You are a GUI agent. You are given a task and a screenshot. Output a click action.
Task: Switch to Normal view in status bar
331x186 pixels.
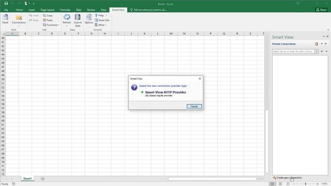pos(273,184)
